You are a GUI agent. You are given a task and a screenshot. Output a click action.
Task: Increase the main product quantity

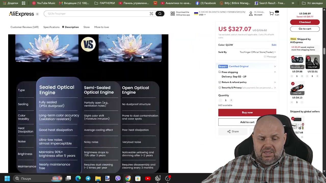tap(231, 100)
